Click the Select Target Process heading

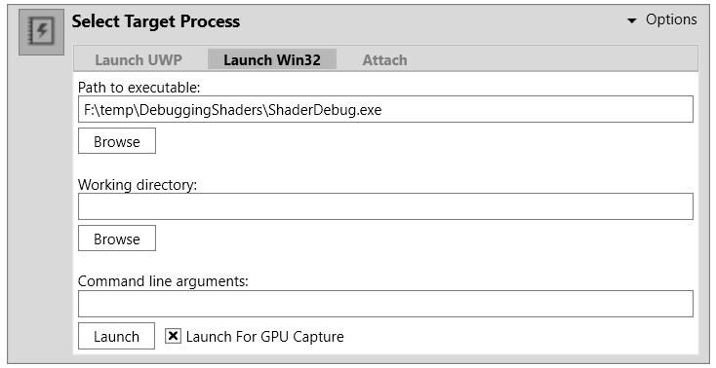click(156, 21)
